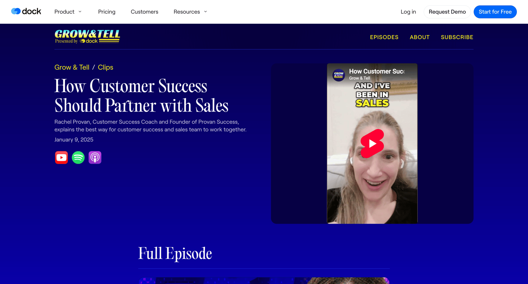Follow the Grow & Tell breadcrumb link
The image size is (528, 284).
click(x=72, y=67)
